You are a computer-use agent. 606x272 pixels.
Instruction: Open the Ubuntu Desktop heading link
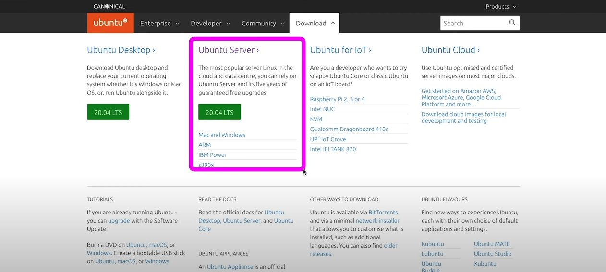coord(121,50)
